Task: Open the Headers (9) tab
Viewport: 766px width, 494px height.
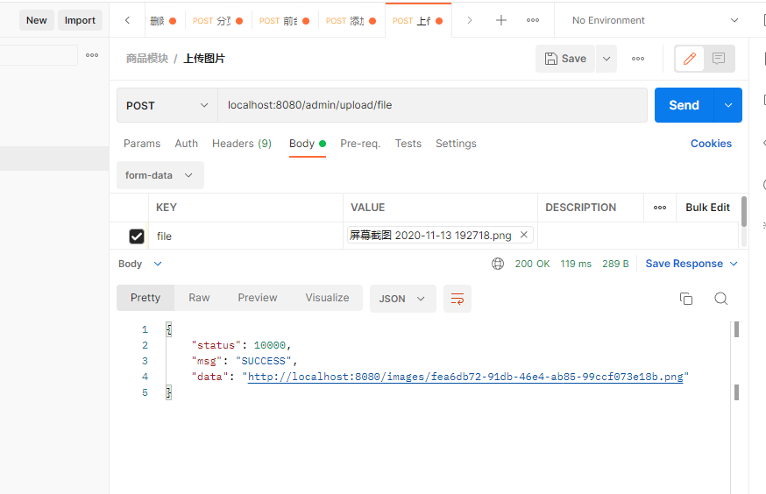Action: 242,144
